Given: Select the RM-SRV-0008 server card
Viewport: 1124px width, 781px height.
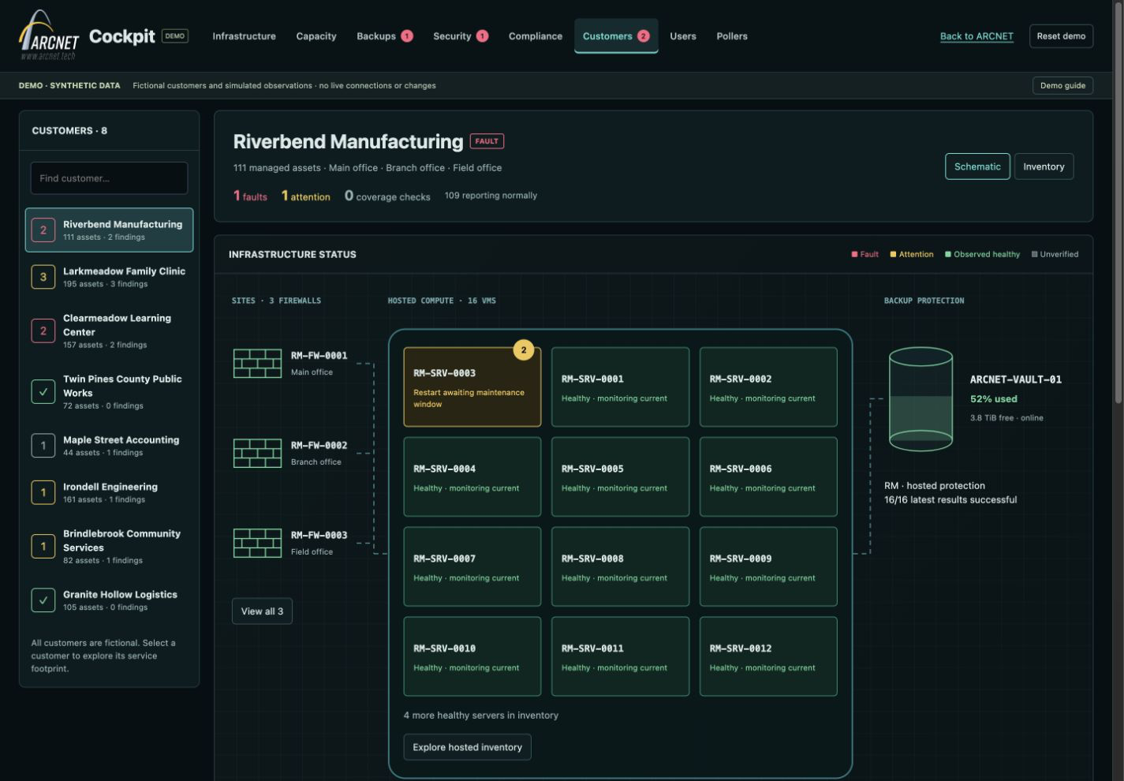Looking at the screenshot, I should (620, 566).
